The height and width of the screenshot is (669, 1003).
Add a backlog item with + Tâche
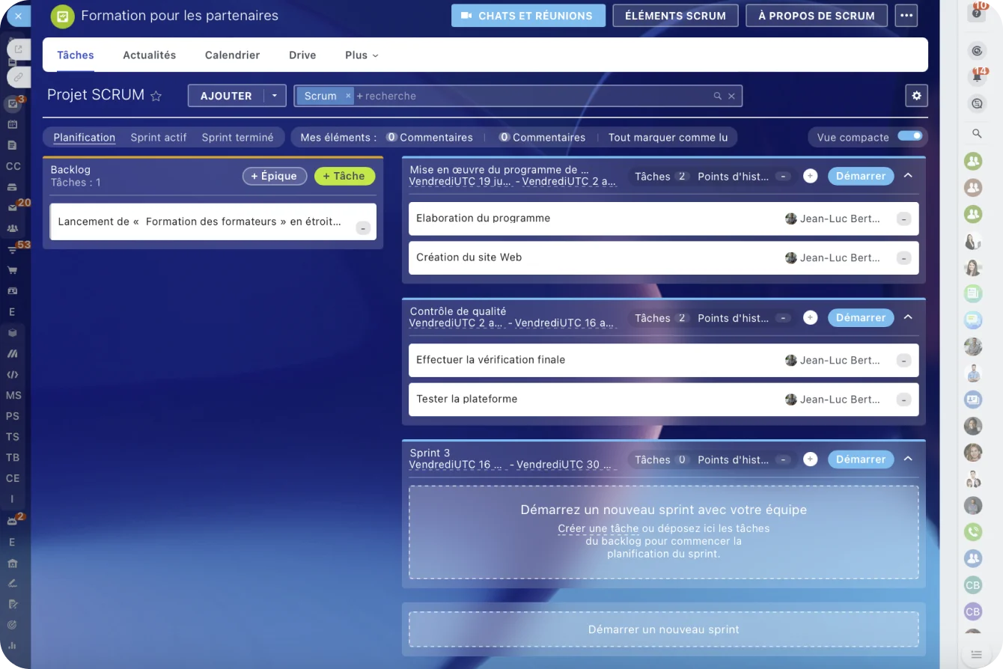(344, 176)
